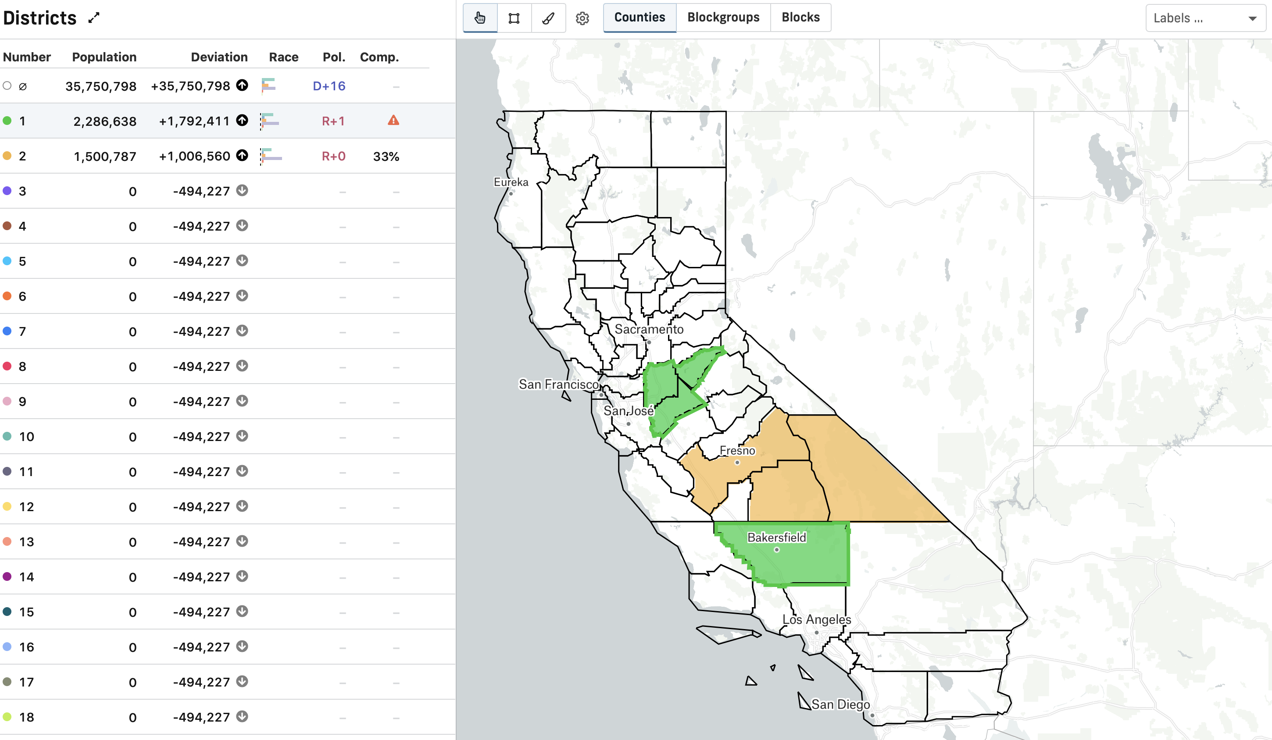Select district 5 light blue swatch
This screenshot has height=740, width=1272.
point(7,261)
